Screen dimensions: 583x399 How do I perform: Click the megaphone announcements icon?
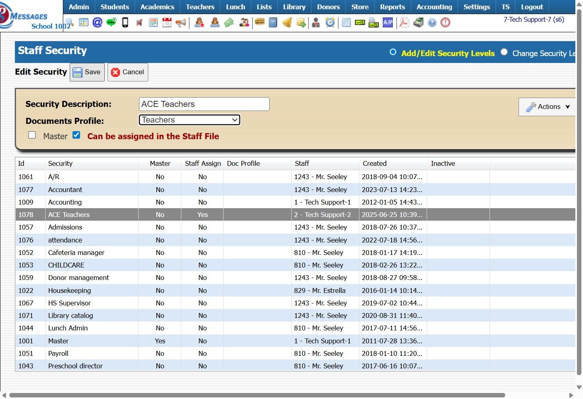181,23
